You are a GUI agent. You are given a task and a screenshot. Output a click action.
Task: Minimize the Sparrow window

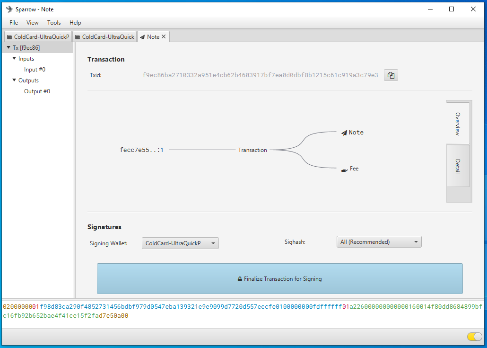(430, 9)
